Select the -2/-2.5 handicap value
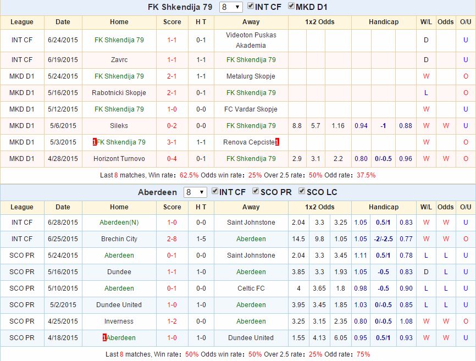476x361 pixels. coord(383,239)
